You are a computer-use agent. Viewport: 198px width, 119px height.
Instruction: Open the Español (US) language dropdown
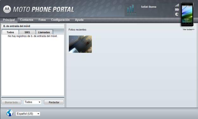point(28,114)
